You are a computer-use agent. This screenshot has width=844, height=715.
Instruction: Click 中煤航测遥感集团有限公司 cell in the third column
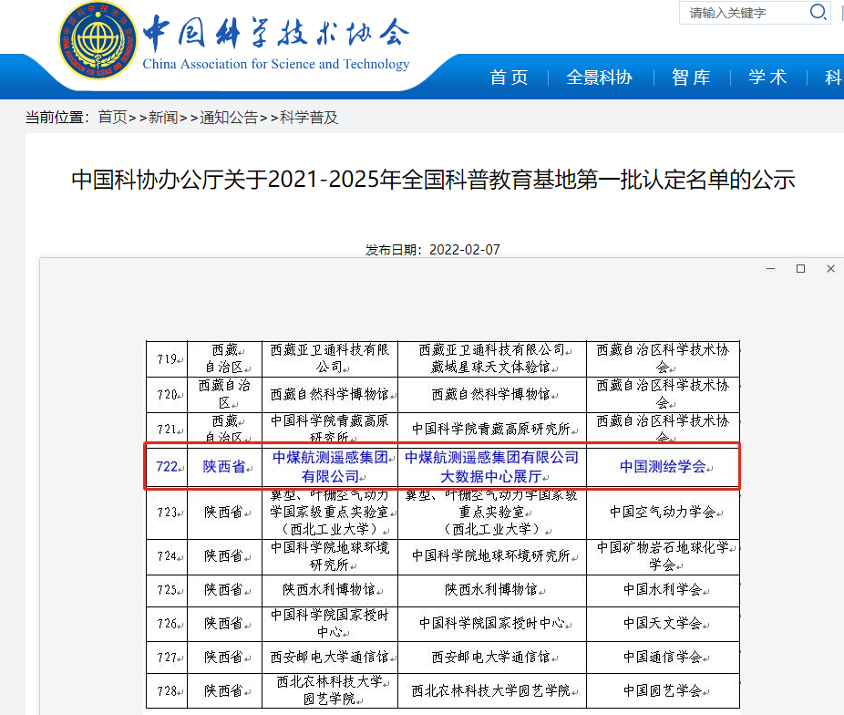[x=330, y=467]
